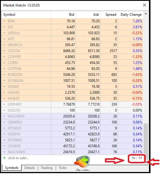Open the Trading tab
Viewport: 160px width, 177px height.
tap(46, 168)
